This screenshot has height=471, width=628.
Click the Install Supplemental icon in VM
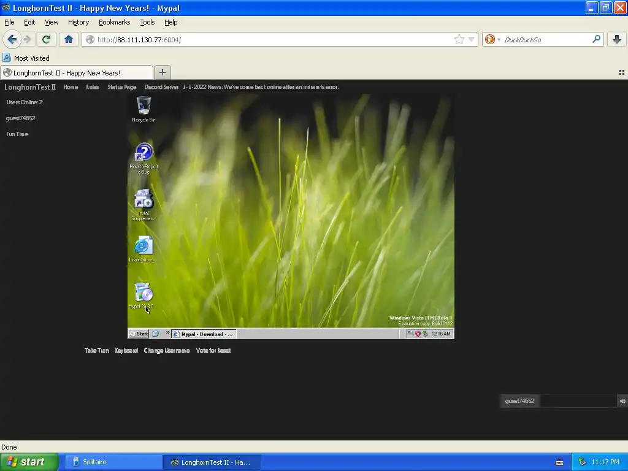click(144, 205)
